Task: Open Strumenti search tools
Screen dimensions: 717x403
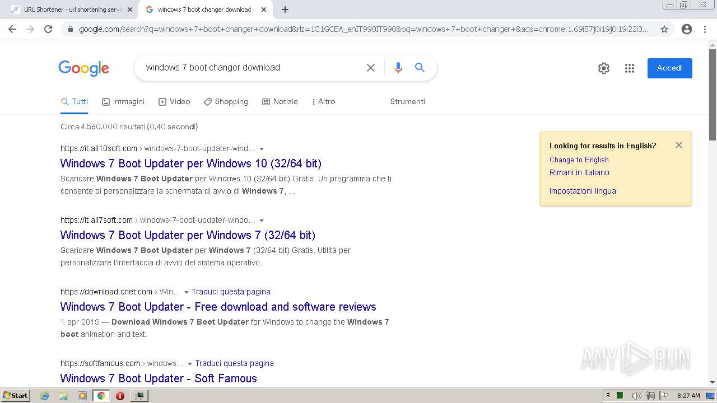Action: point(407,102)
